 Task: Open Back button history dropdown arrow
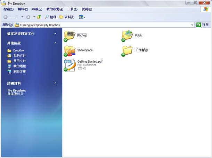coord(22,17)
